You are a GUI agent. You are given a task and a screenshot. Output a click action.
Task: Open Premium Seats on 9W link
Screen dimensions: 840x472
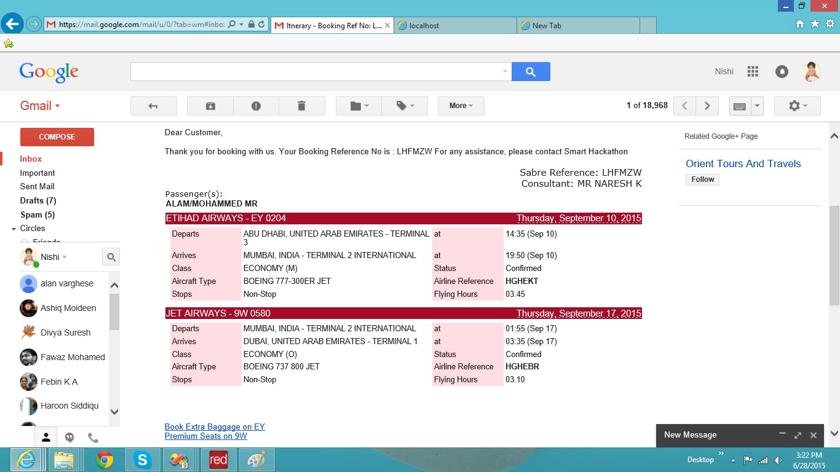click(206, 436)
